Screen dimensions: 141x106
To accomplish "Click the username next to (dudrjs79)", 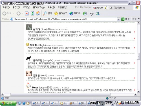I will click(x=36, y=29).
